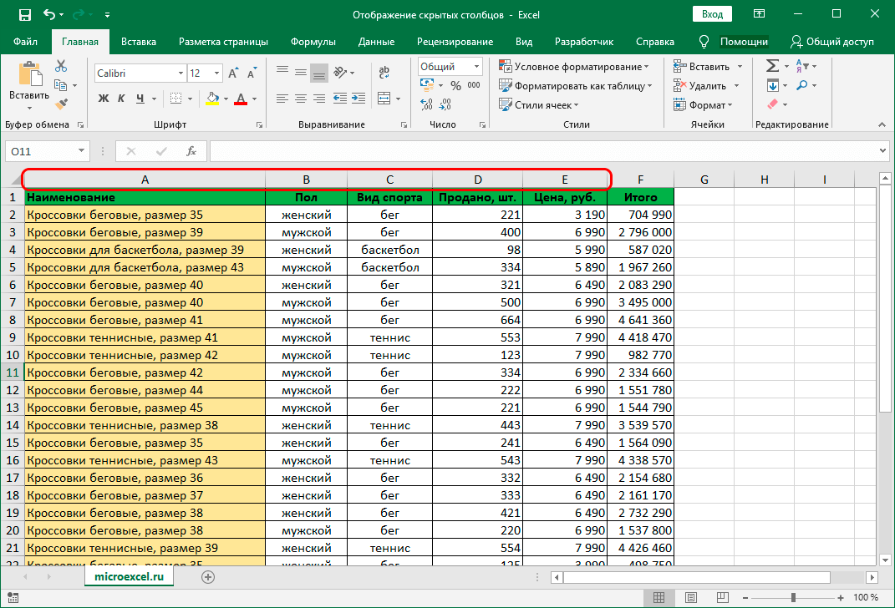The image size is (895, 608).
Task: Open the Условное форматирование dropdown
Action: (575, 67)
